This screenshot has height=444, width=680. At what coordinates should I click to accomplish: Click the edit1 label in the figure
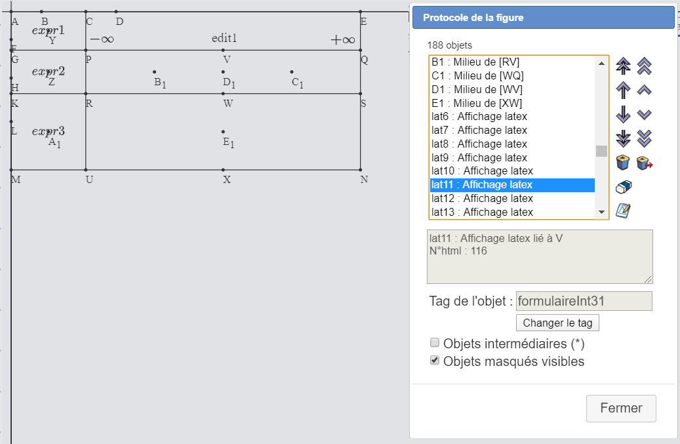pos(224,39)
